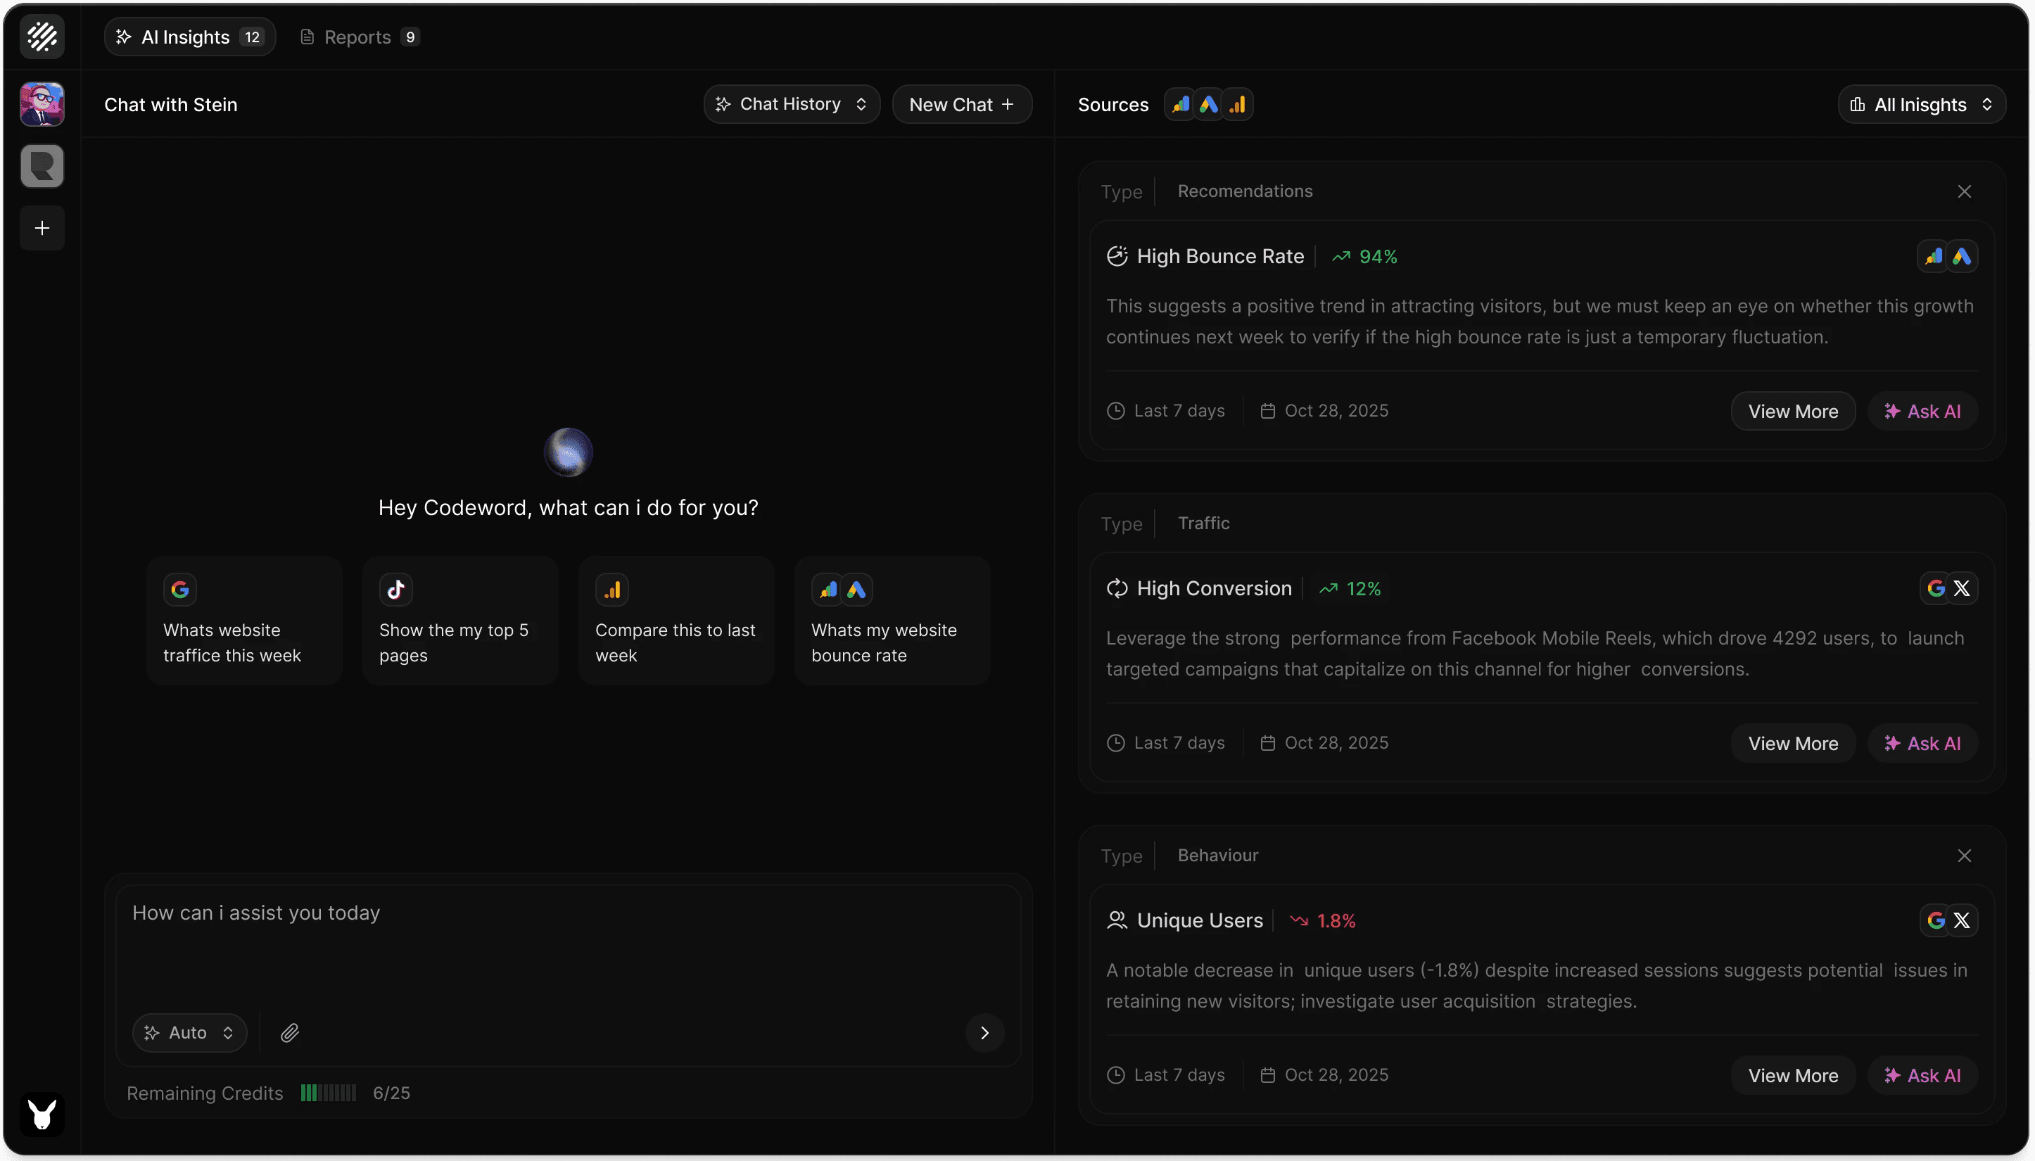Close the Behaviour insight card
The image size is (2035, 1161).
(1964, 856)
